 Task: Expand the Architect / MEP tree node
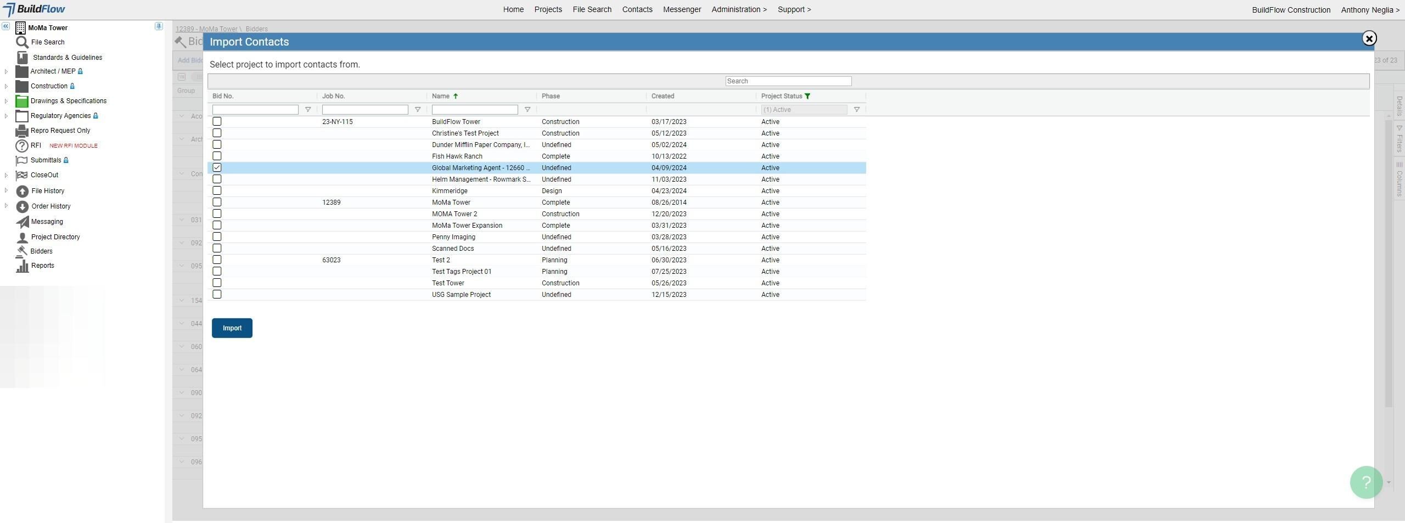6,71
